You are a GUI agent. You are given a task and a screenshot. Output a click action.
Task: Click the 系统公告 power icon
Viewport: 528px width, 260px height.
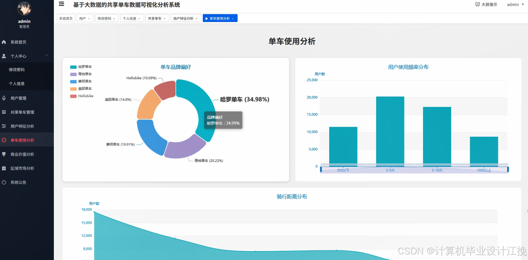tap(4, 182)
